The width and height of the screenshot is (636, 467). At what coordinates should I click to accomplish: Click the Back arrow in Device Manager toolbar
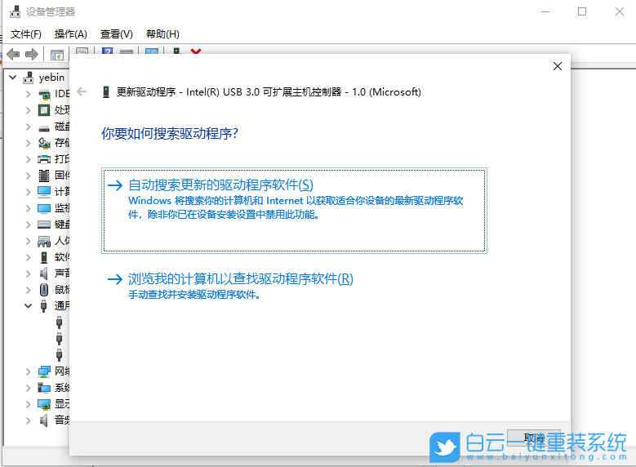(13, 54)
